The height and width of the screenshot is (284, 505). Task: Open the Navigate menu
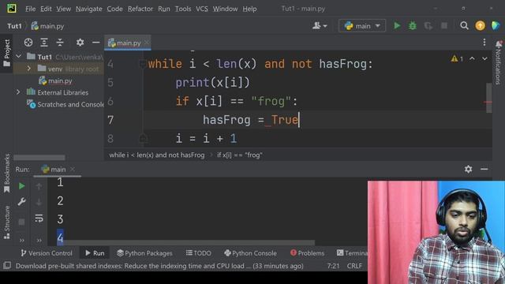coord(89,9)
